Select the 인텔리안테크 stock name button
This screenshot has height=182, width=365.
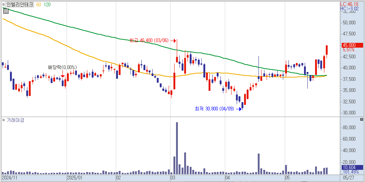coord(20,4)
